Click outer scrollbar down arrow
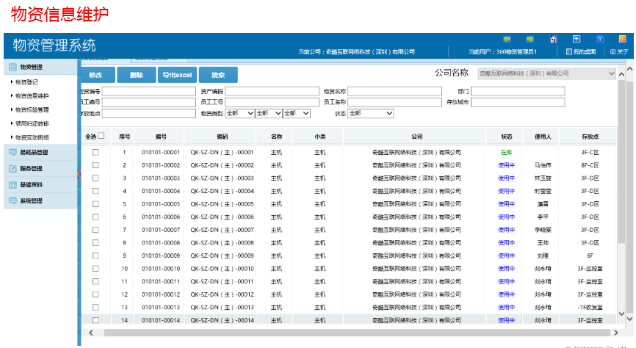This screenshot has width=636, height=348. tap(630, 319)
